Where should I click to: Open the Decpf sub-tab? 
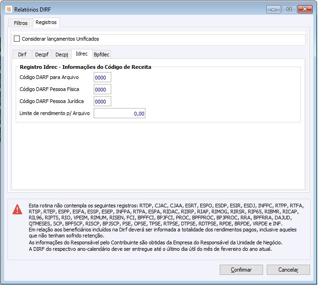42,55
